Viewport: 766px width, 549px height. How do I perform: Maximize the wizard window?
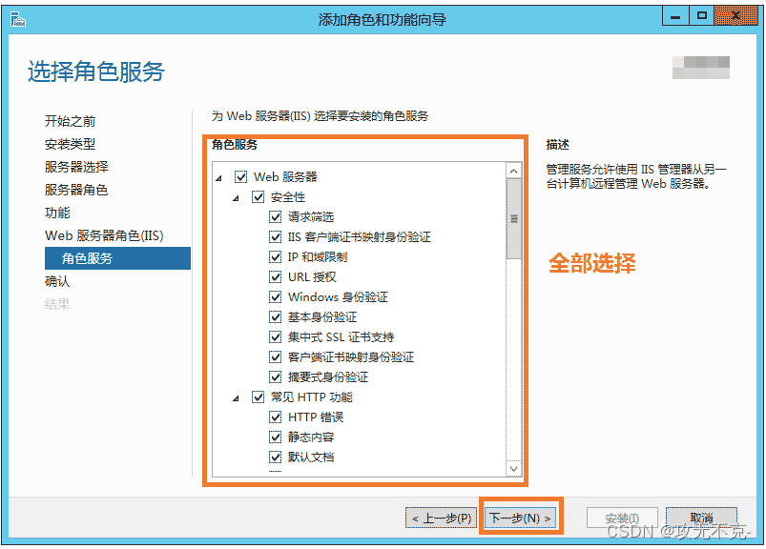[x=701, y=16]
